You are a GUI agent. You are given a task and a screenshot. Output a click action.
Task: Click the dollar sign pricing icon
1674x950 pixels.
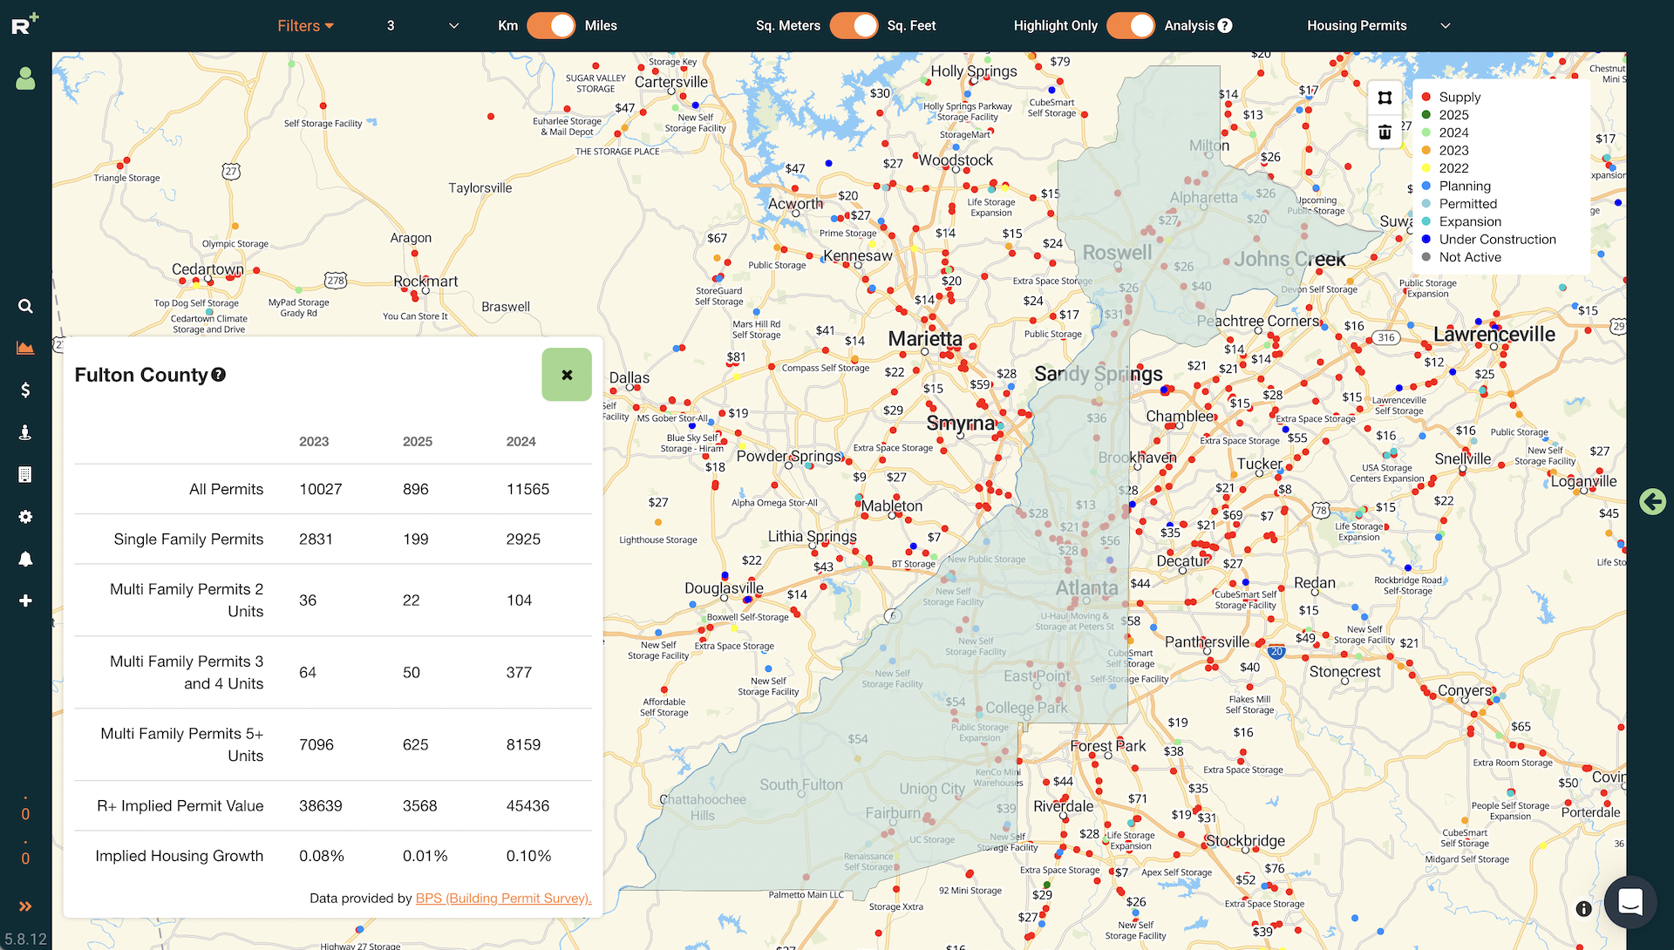[25, 390]
